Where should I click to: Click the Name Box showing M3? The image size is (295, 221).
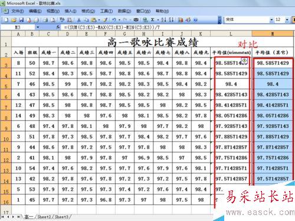(18, 27)
